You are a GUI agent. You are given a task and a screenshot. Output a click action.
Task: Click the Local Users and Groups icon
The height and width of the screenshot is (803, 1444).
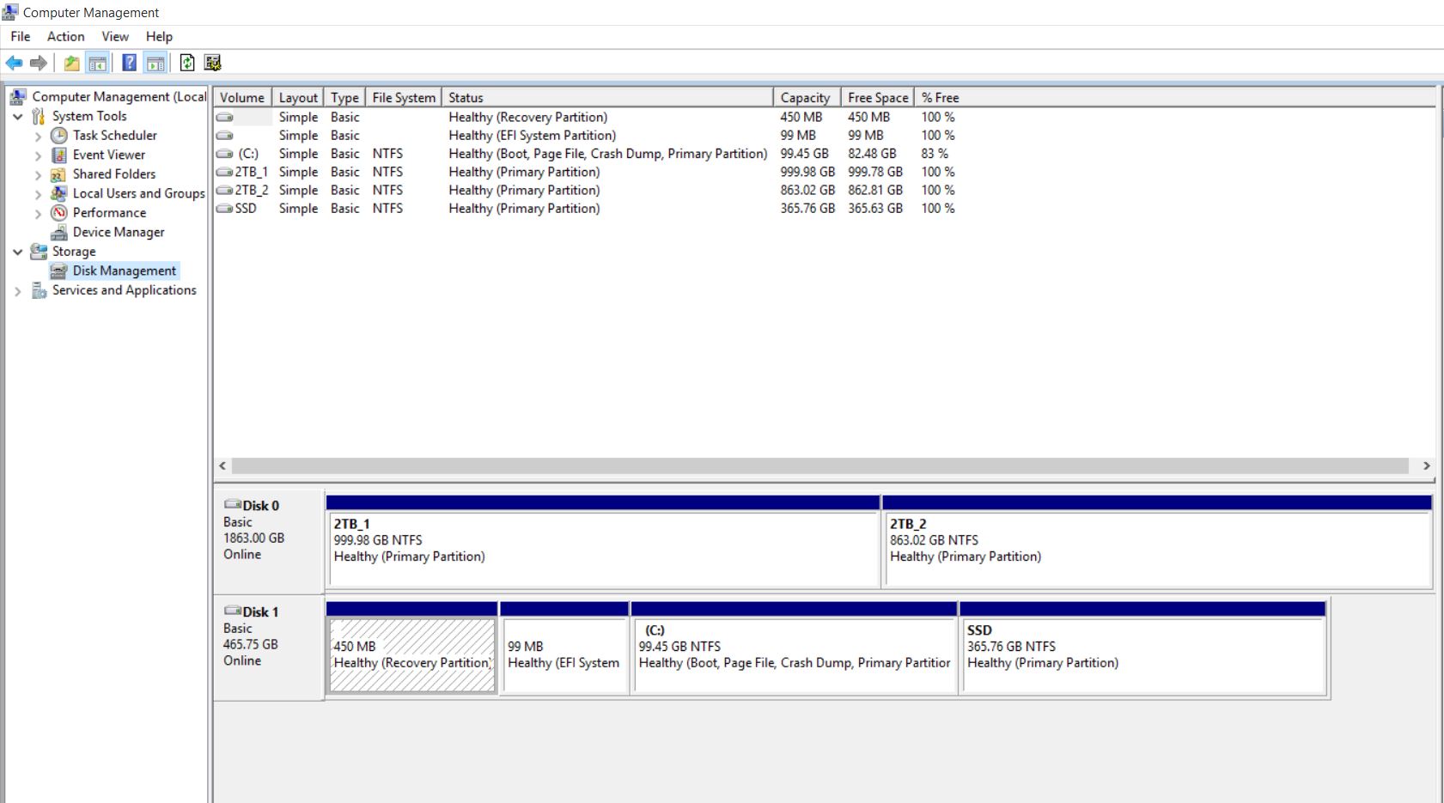click(x=58, y=193)
